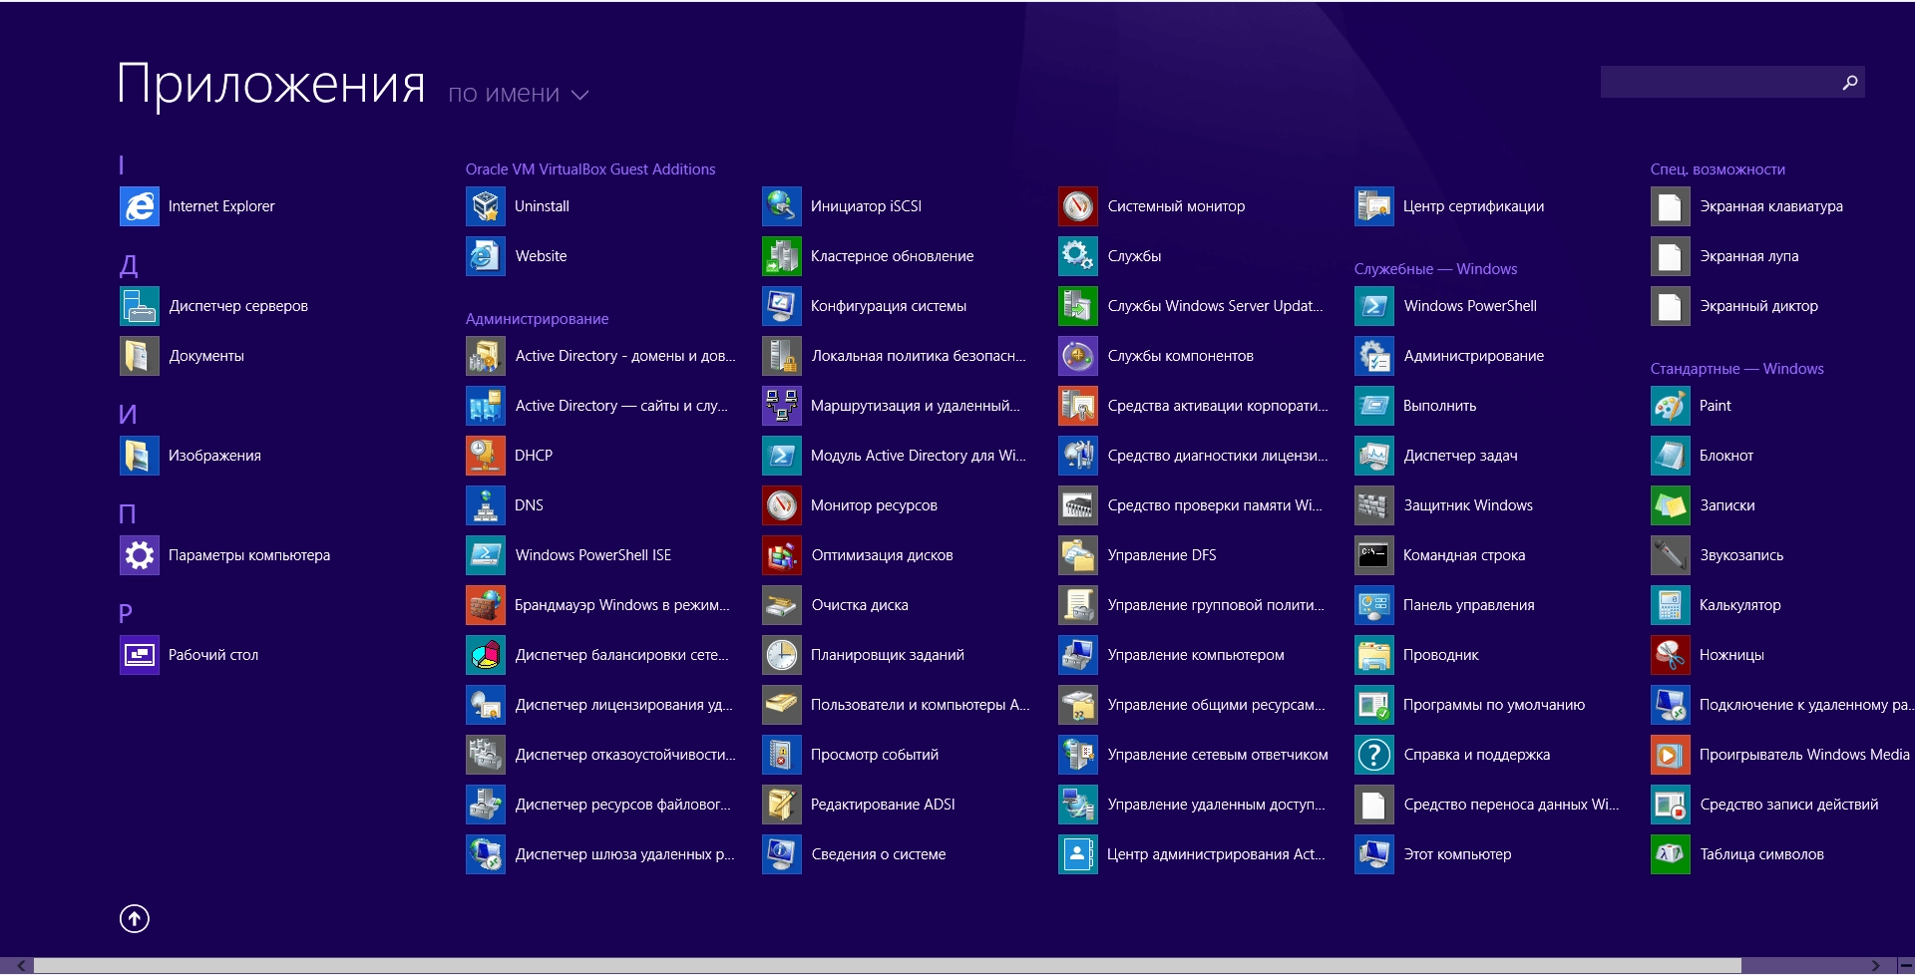Open Параметры компьютера gear icon
The height and width of the screenshot is (975, 1915).
click(139, 555)
